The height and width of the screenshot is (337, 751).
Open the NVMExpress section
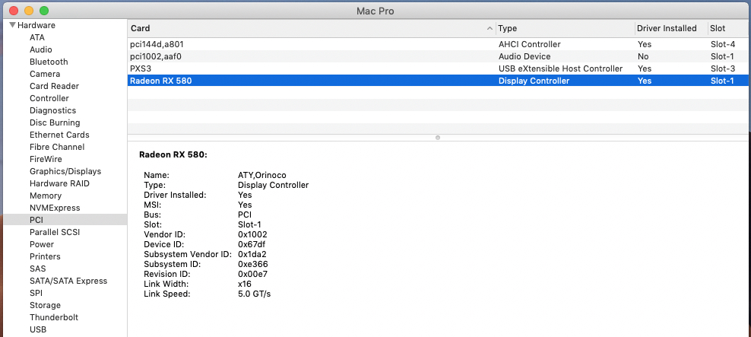click(x=55, y=208)
